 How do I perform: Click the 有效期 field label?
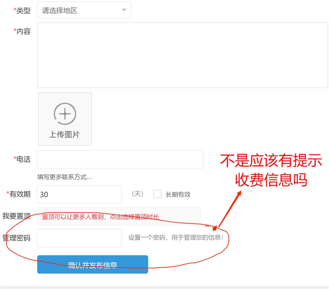coord(19,194)
